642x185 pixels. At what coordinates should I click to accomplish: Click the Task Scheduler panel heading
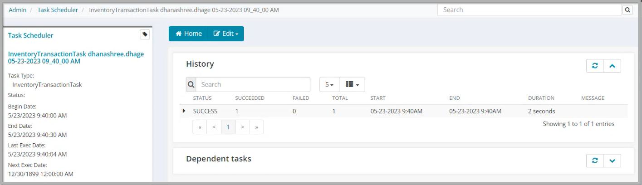click(30, 35)
